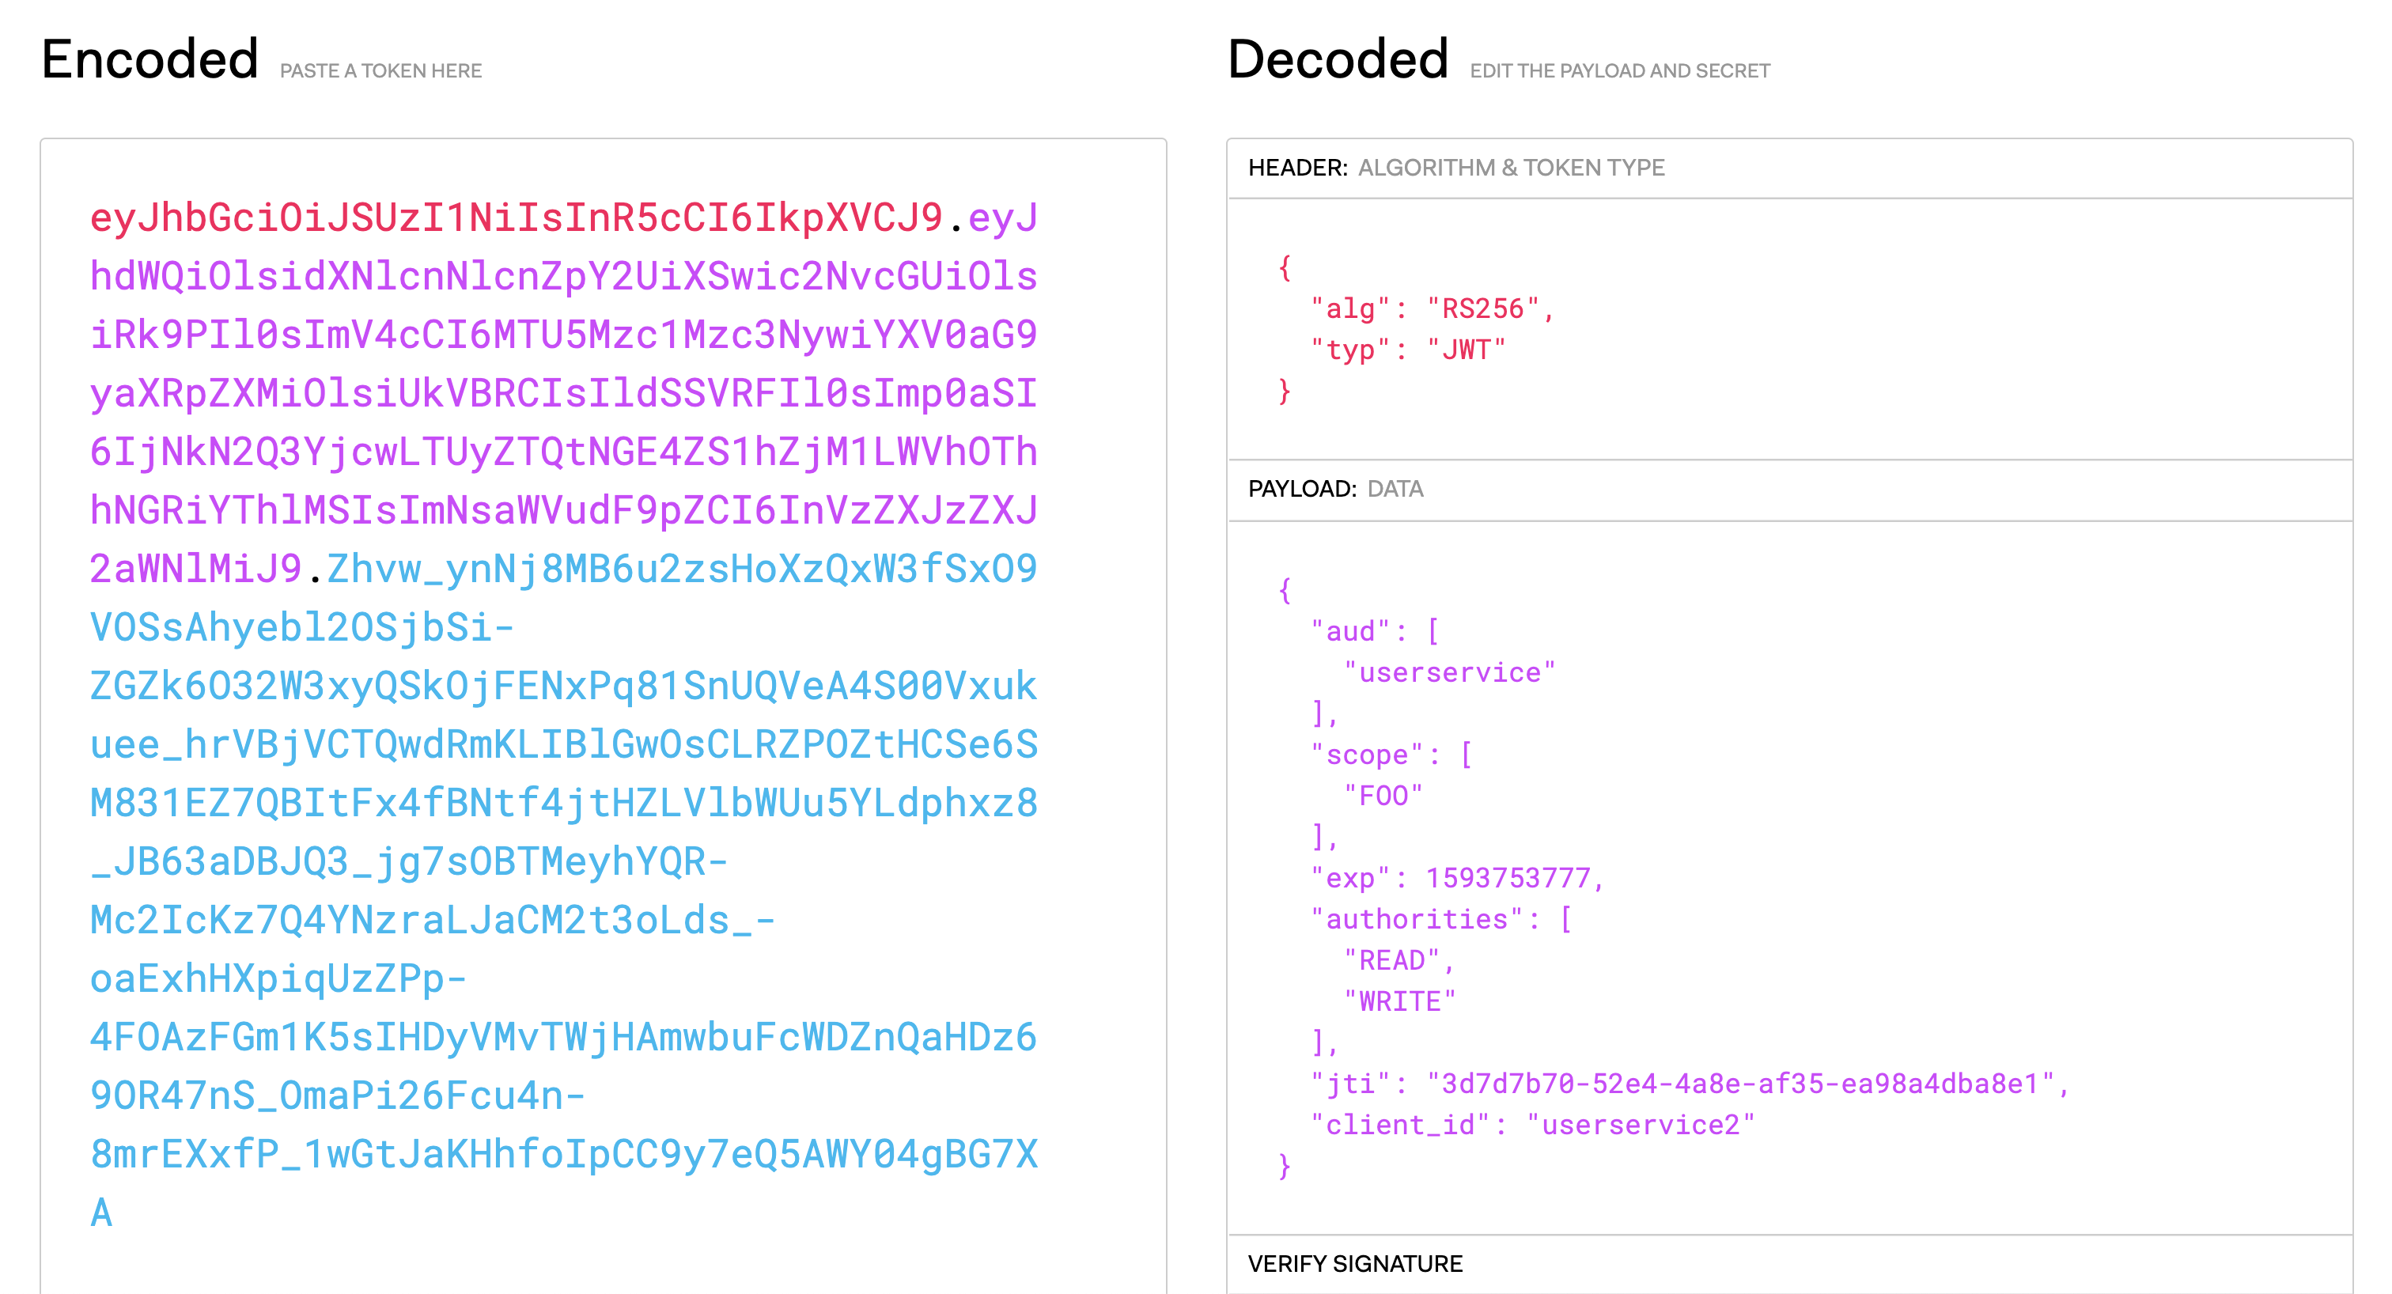Click the jti UUID value in the payload

click(x=1741, y=1084)
